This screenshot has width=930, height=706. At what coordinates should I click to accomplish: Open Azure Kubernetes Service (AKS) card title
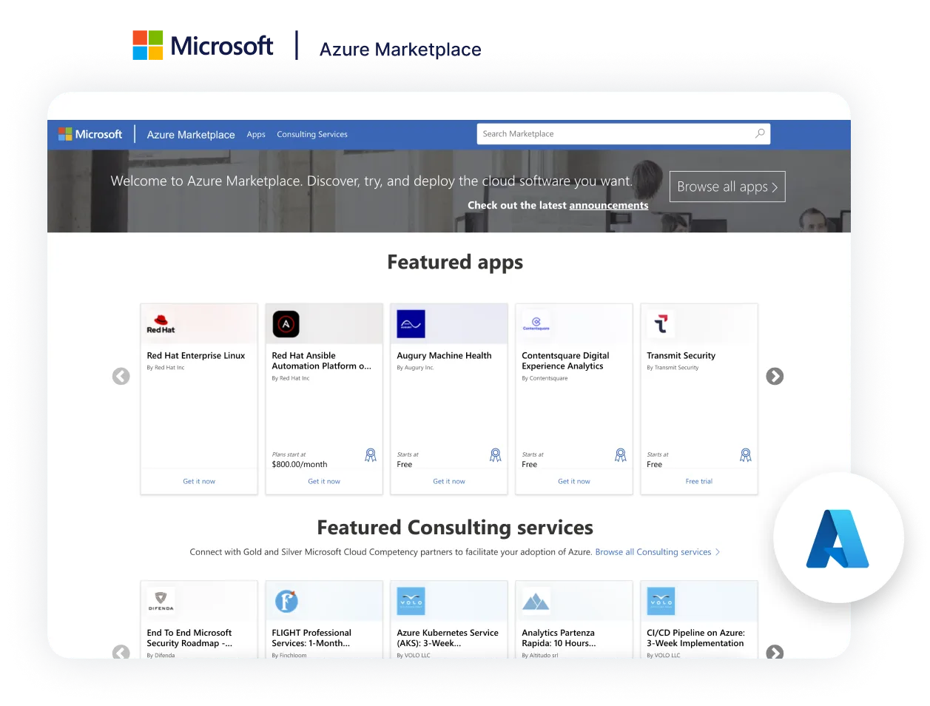tap(448, 638)
